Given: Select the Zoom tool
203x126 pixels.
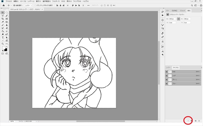Looking at the screenshot, I should [x=3, y=44].
